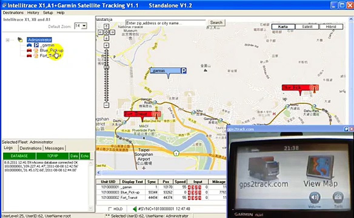This screenshot has height=218, width=354.
Task: Click the home marker icon on the map
Action: click(176, 153)
